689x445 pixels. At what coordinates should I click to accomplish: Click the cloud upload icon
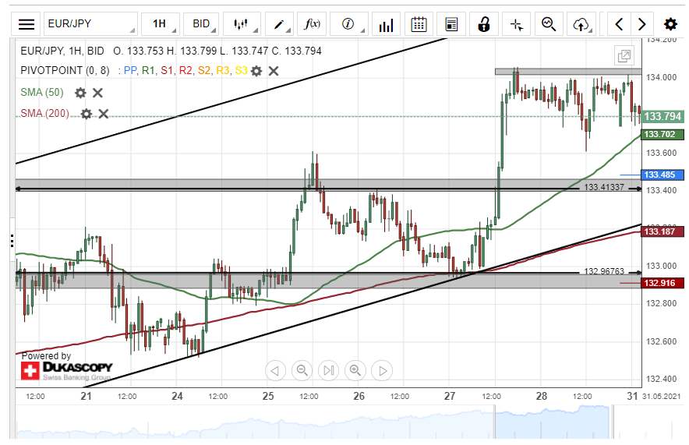point(581,24)
